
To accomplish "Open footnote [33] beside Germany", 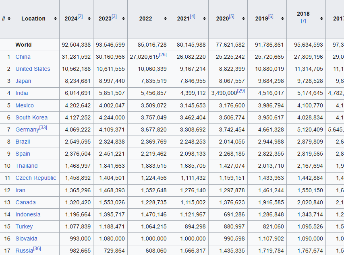I will [43, 127].
